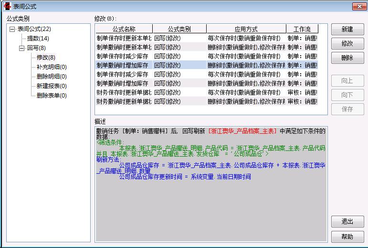Click the 退出 button
368x248 pixels.
click(347, 222)
